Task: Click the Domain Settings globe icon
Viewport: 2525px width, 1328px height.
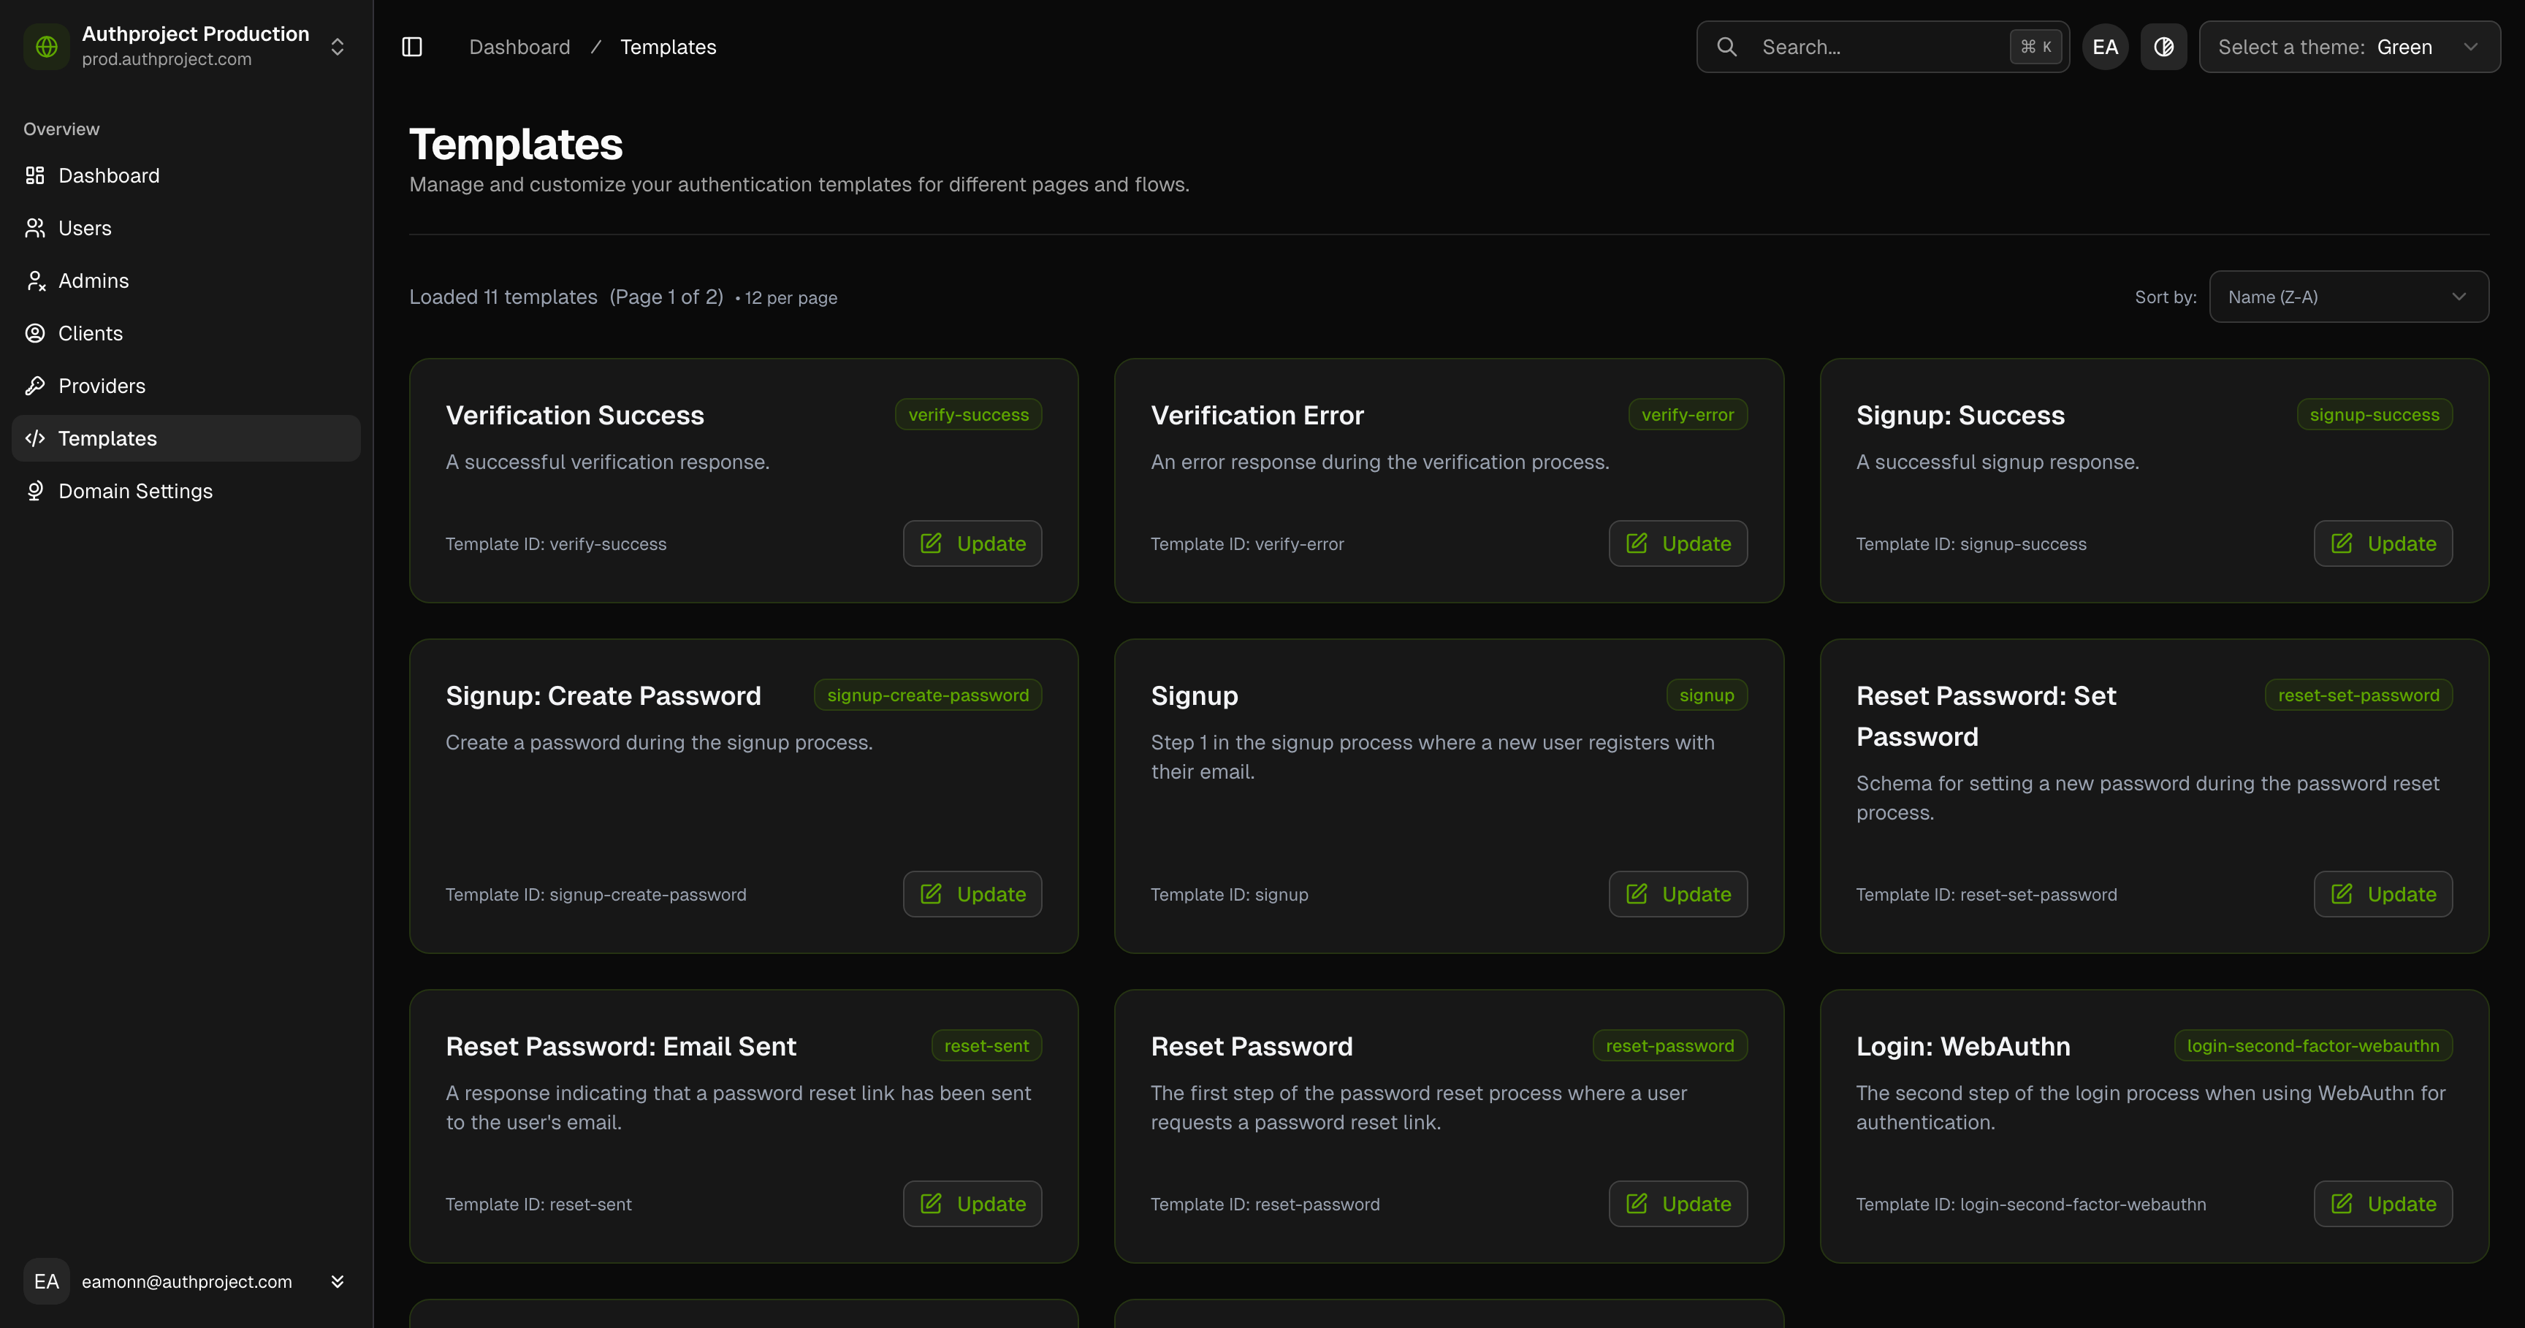Action: pyautogui.click(x=35, y=490)
